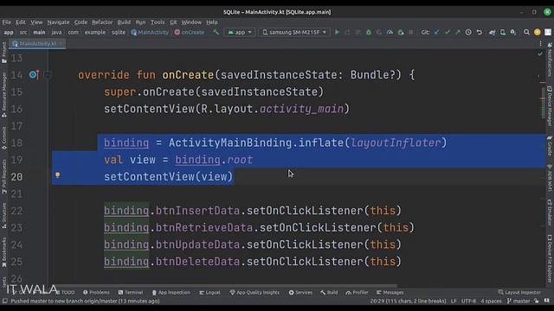The height and width of the screenshot is (311, 554).
Task: Open the Git menu
Action: 173,22
